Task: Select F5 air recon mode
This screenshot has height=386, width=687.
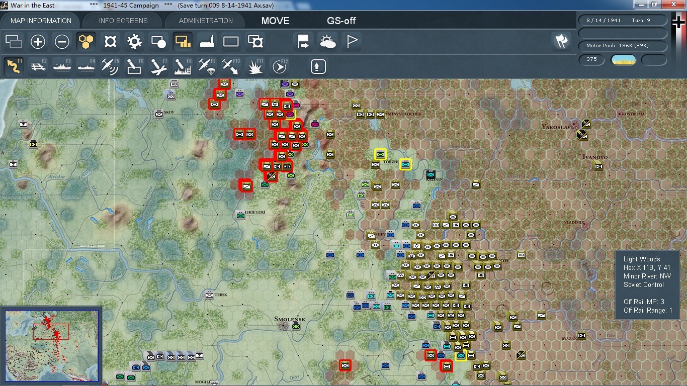Action: click(110, 66)
